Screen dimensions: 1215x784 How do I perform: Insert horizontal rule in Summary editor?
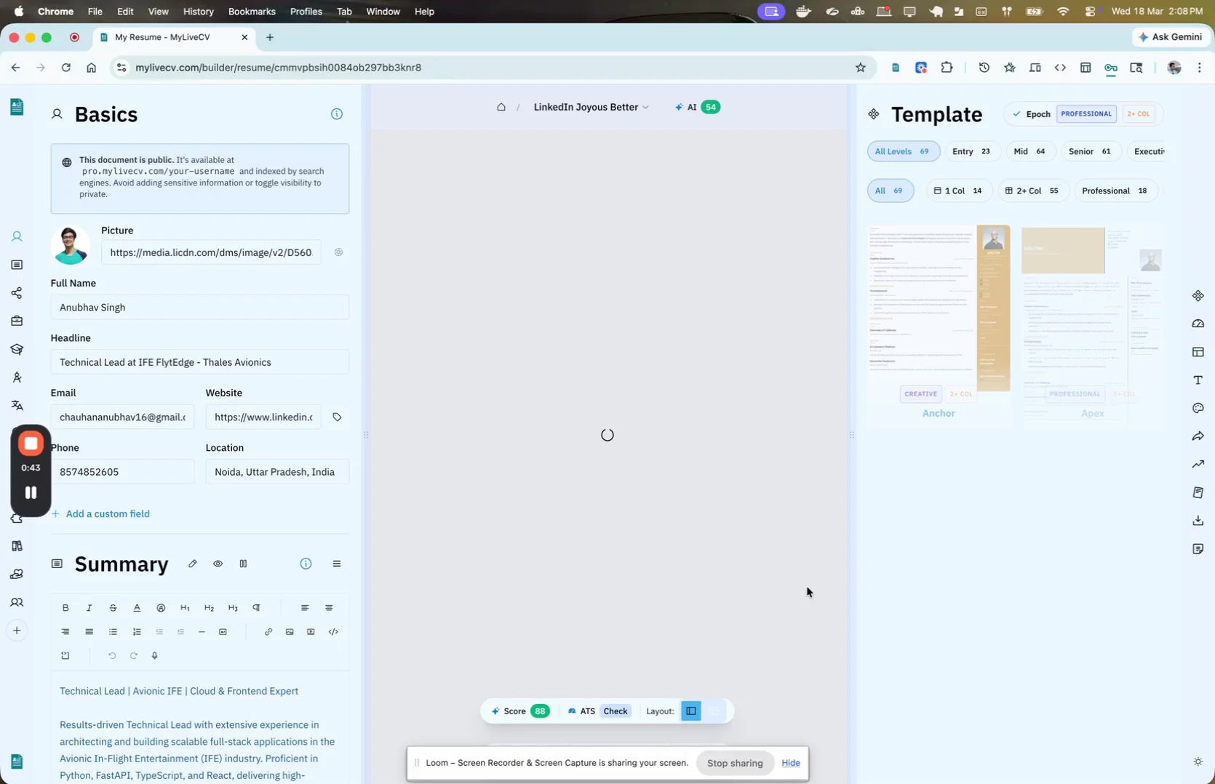(202, 631)
